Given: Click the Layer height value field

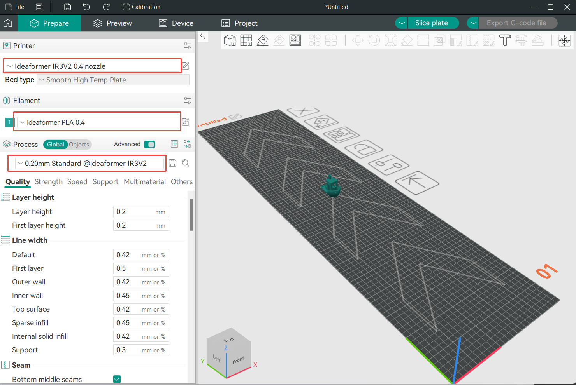Looking at the screenshot, I should point(141,212).
